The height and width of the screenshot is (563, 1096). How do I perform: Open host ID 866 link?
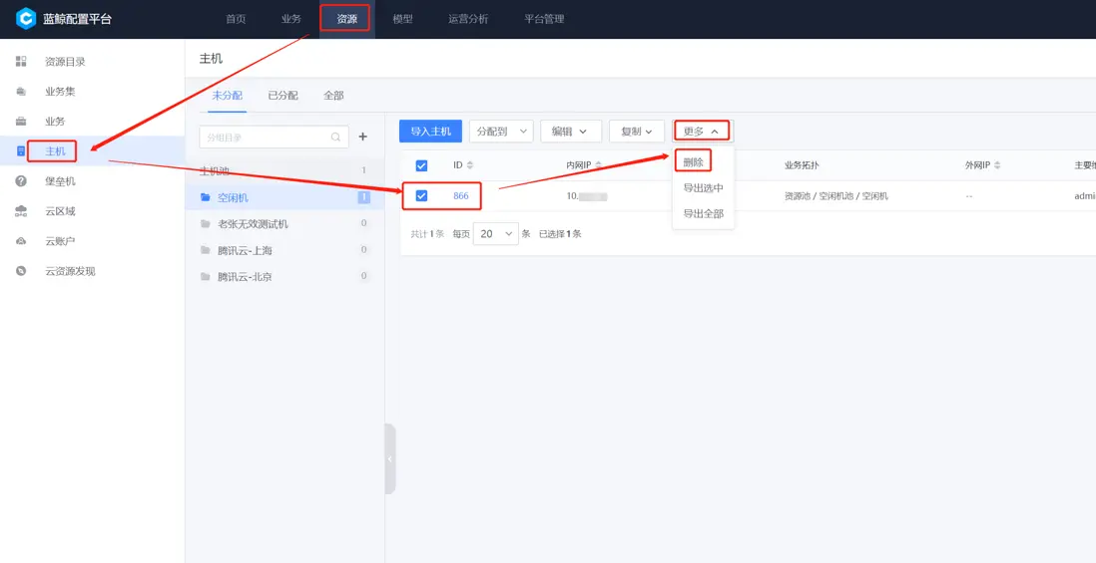[x=460, y=196]
